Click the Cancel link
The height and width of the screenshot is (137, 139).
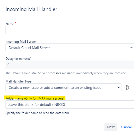click(x=126, y=127)
